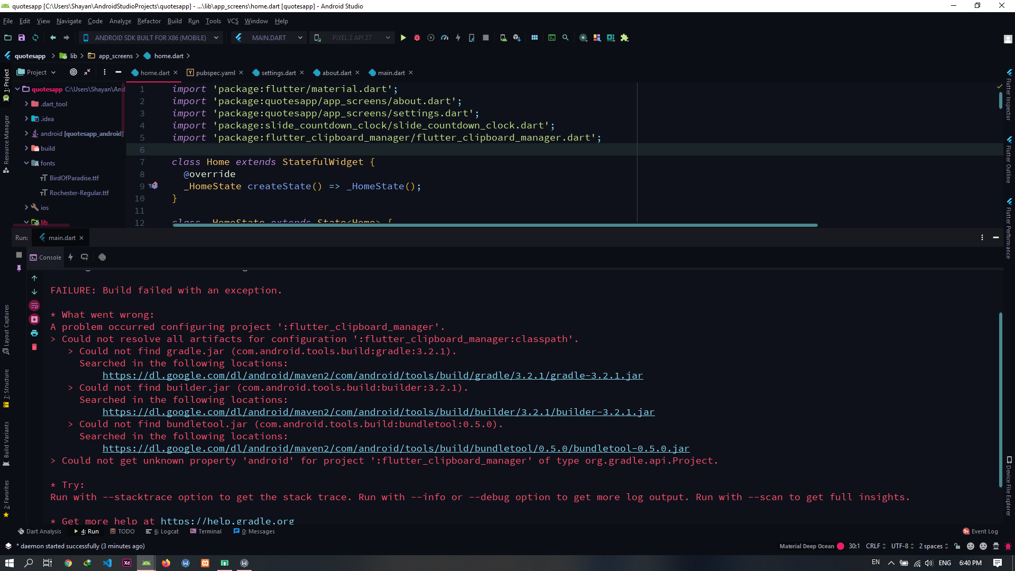Open the MAIN.DART run configuration dropdown
The image size is (1015, 571).
pyautogui.click(x=269, y=38)
